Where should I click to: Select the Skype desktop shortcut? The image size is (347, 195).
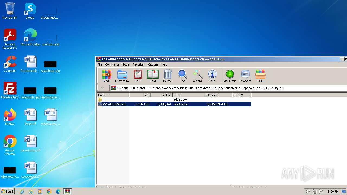tap(30, 11)
